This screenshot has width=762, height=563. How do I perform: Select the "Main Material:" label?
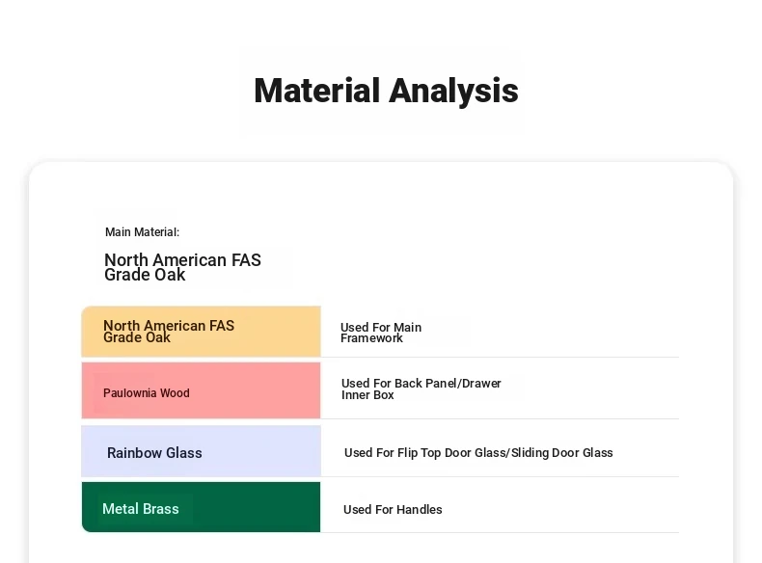coord(142,232)
